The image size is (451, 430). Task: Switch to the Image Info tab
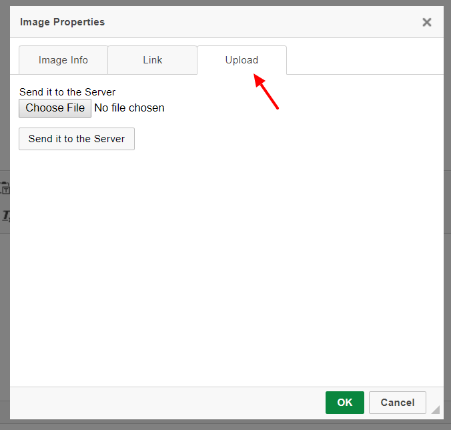point(63,60)
